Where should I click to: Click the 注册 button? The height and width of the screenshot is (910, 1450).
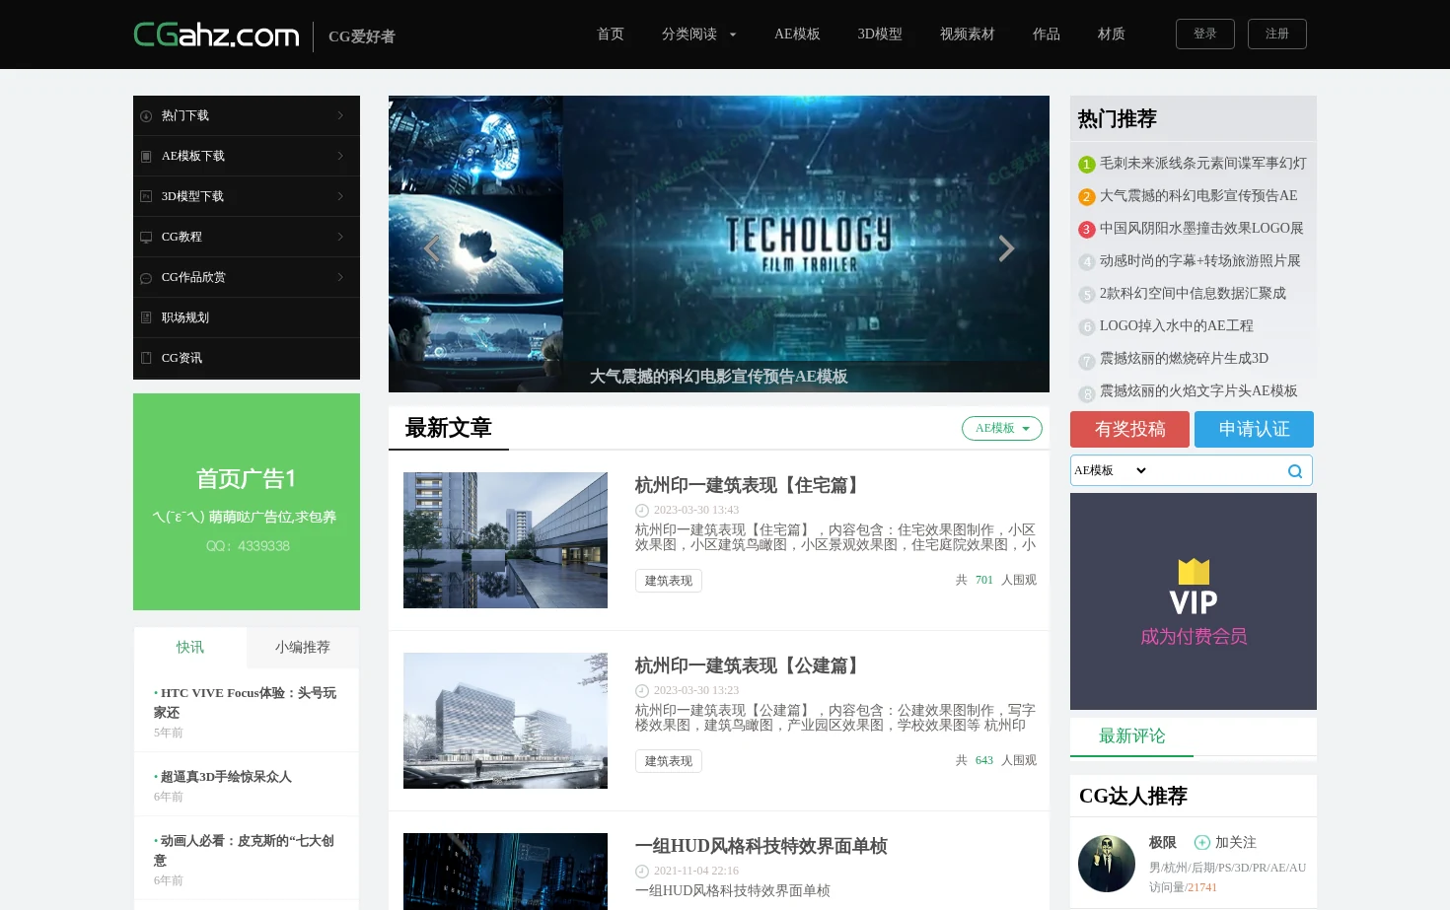[x=1277, y=35]
